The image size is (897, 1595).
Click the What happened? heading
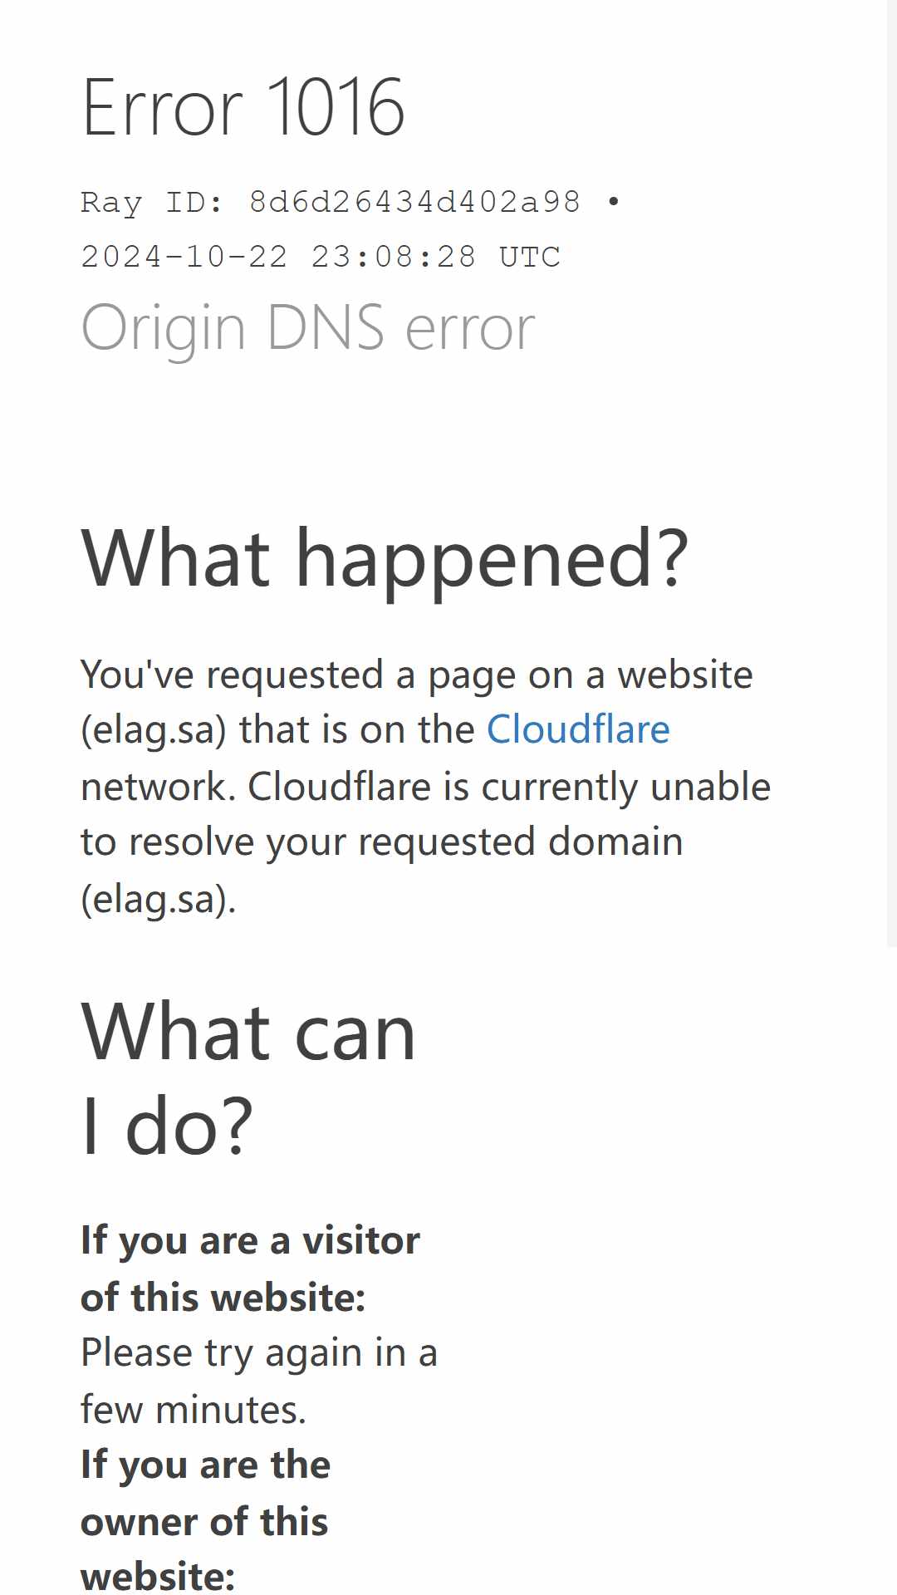(x=385, y=560)
